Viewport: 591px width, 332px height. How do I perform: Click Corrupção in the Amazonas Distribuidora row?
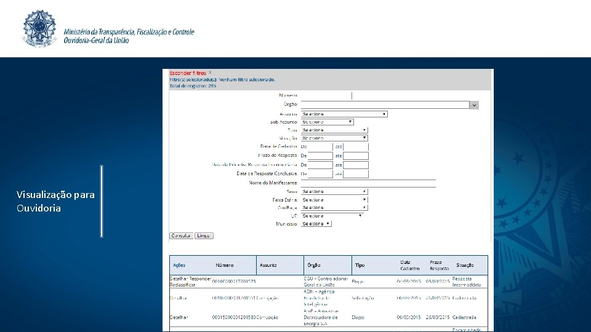tap(267, 317)
